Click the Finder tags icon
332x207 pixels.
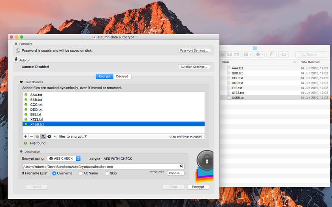tap(284, 54)
